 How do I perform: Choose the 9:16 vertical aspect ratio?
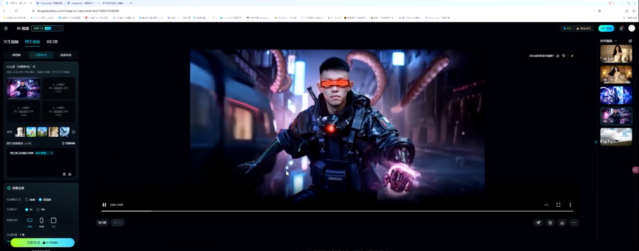(x=41, y=221)
